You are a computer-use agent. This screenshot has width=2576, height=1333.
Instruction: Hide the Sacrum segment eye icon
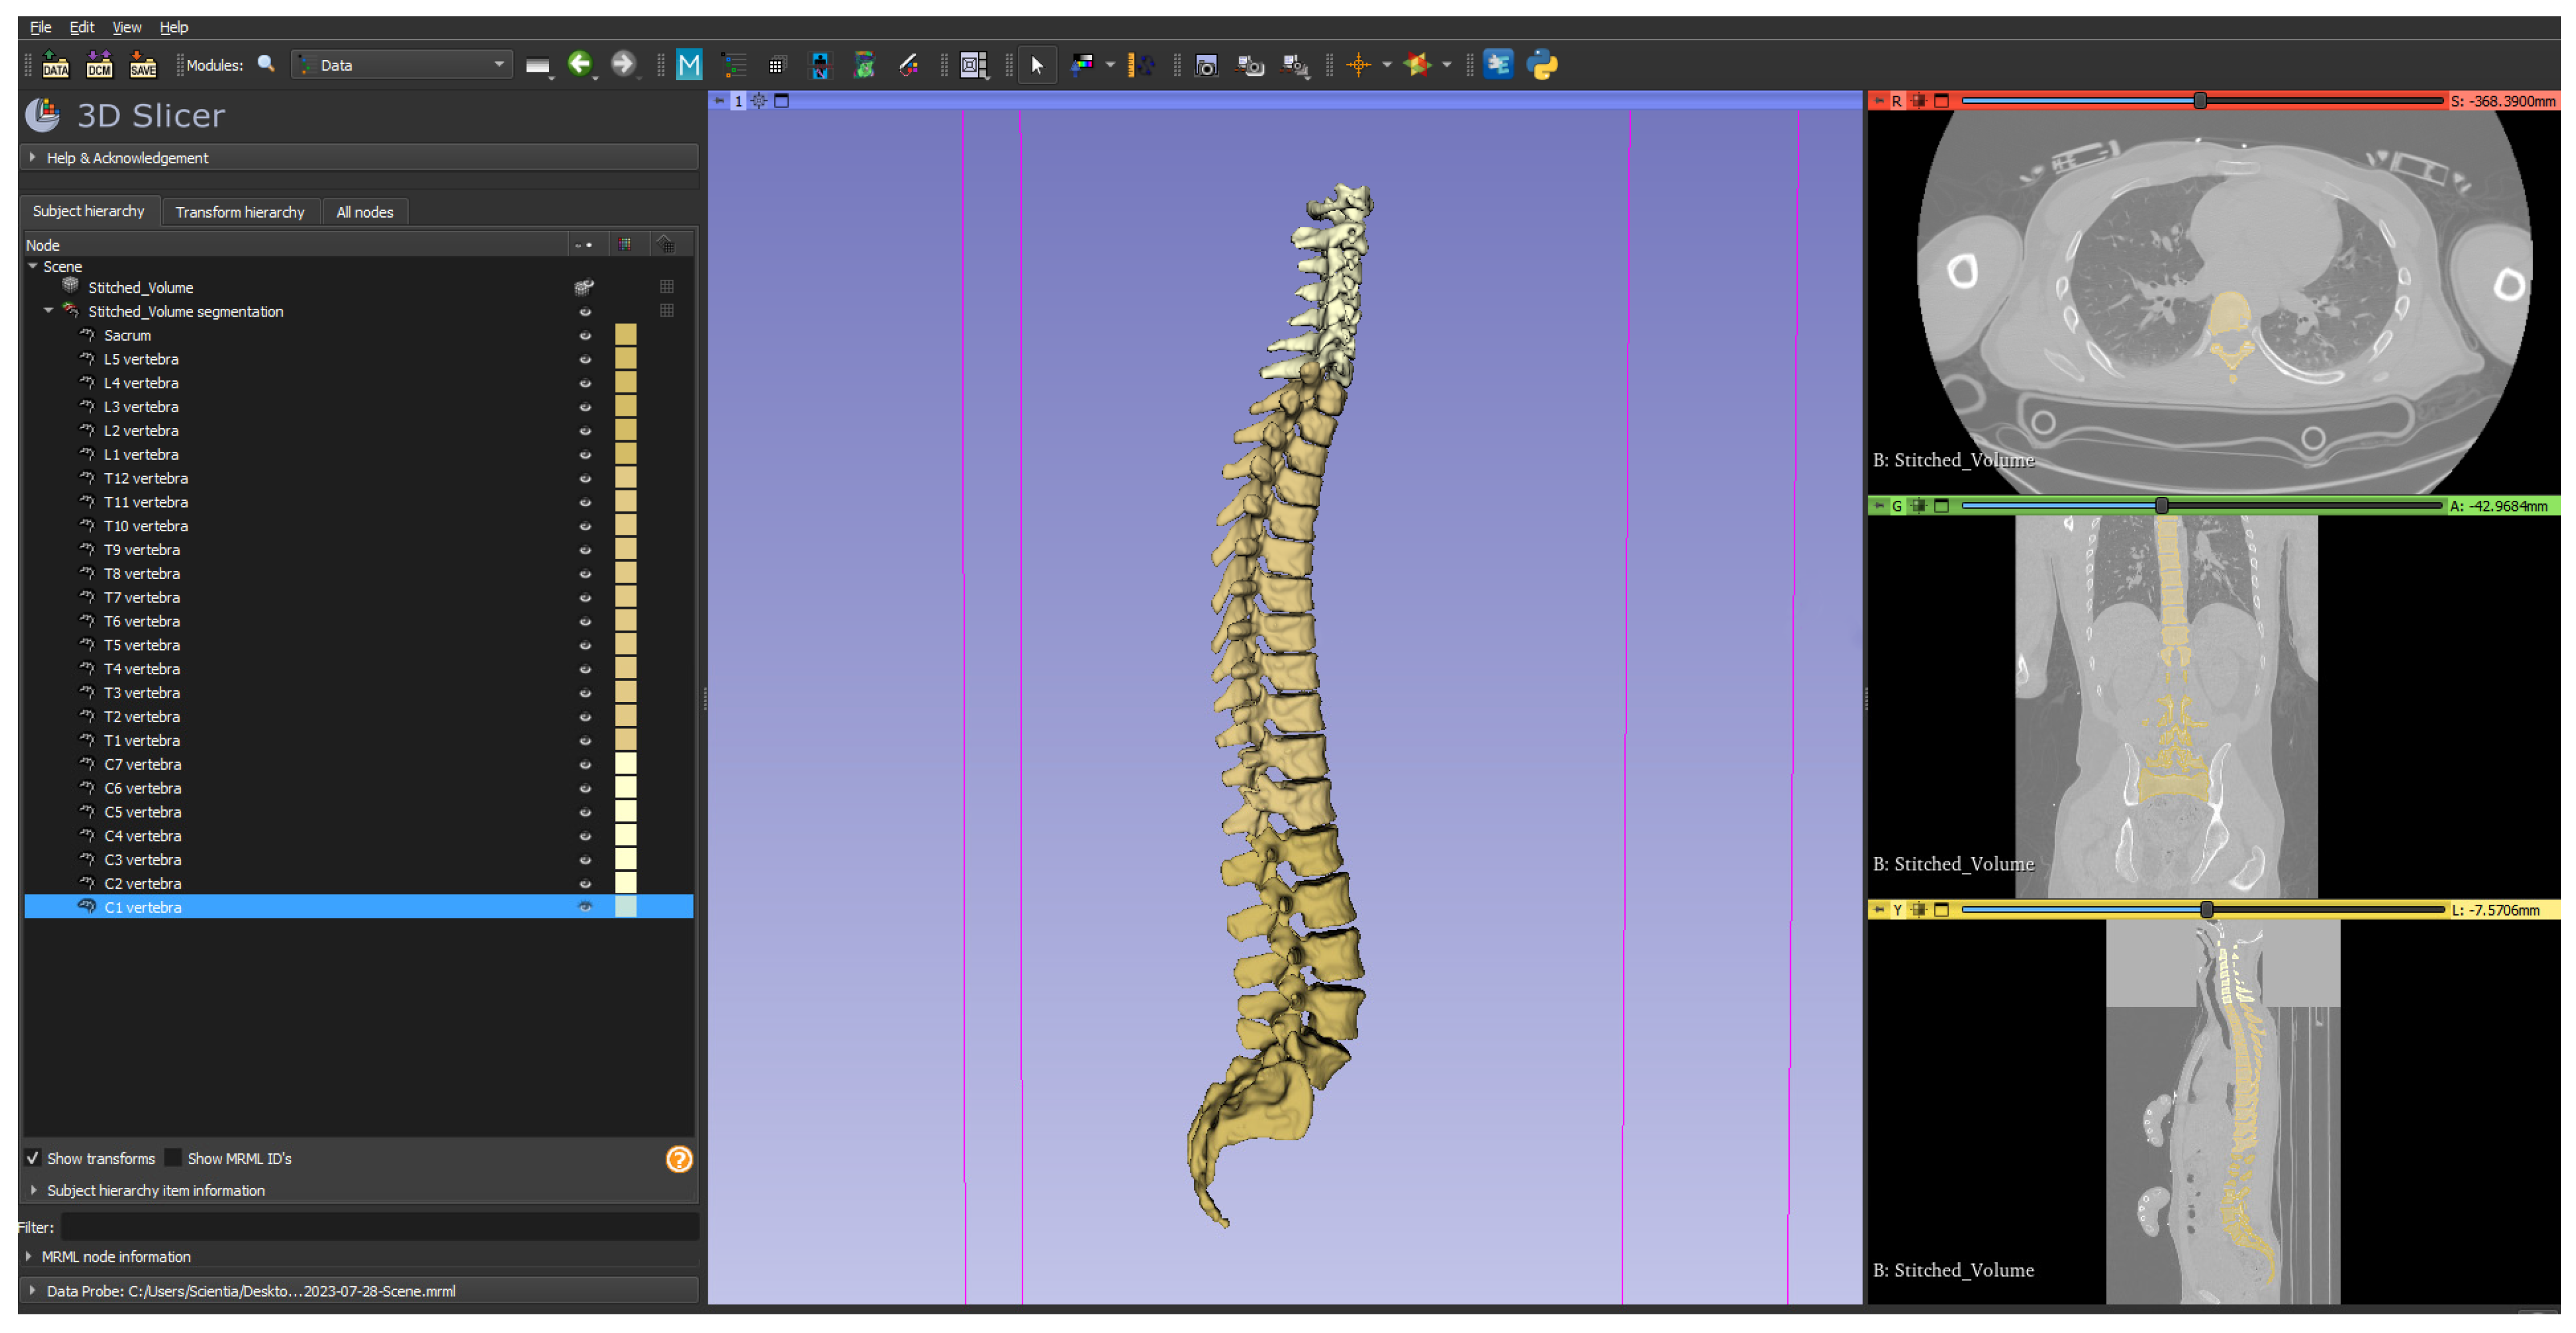[585, 336]
